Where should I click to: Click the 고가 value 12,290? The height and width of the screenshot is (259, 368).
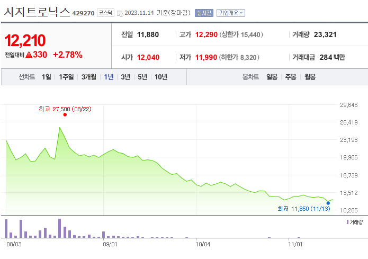(x=207, y=35)
